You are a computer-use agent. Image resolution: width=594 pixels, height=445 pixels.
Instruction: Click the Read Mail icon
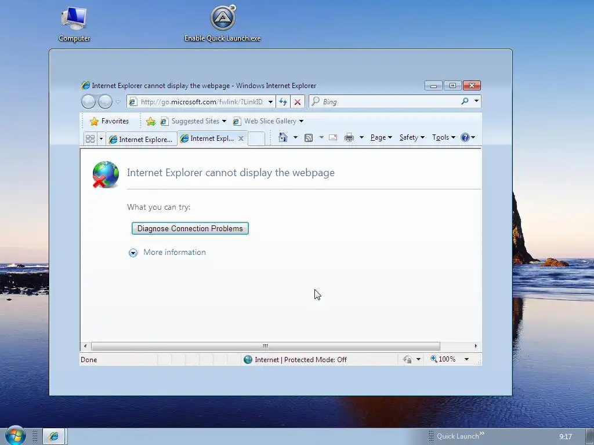pyautogui.click(x=333, y=137)
